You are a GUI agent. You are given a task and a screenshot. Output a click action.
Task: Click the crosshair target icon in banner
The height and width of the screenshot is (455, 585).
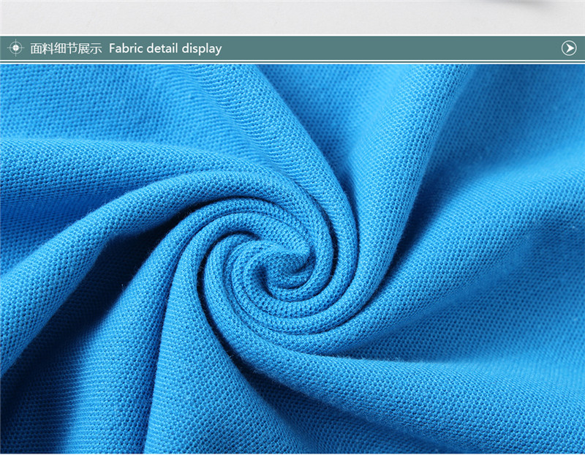15,48
